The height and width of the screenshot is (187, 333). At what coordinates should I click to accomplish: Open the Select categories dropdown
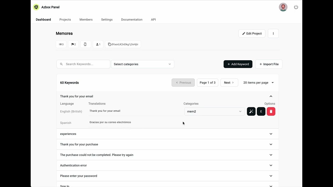(x=143, y=64)
